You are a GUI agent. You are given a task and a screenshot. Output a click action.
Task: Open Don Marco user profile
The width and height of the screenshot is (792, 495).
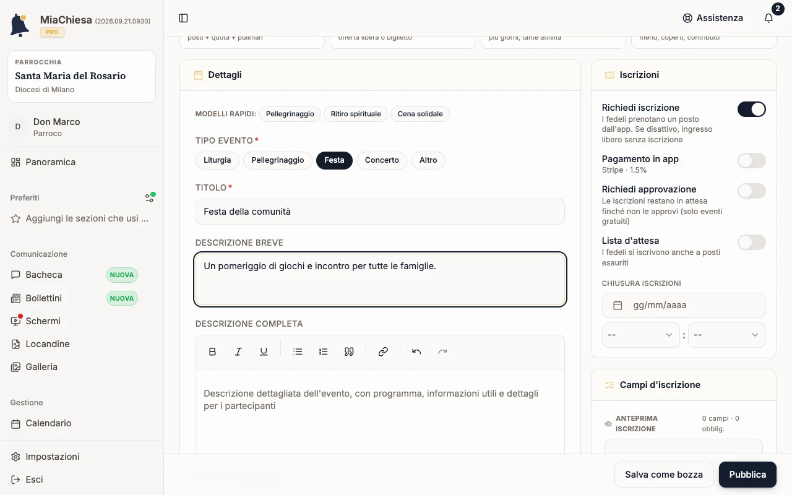(82, 127)
